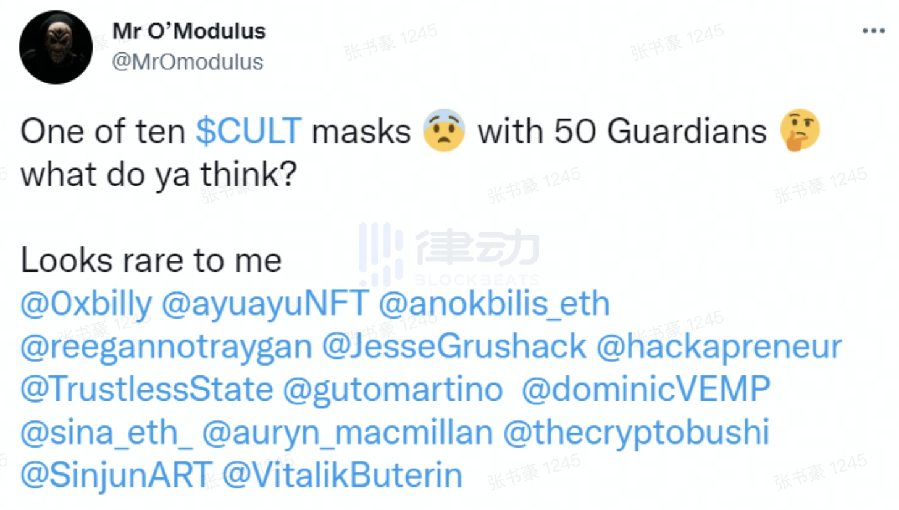Go to the @thecryptobushi profile
Screen dimensions: 899x510
(x=636, y=433)
